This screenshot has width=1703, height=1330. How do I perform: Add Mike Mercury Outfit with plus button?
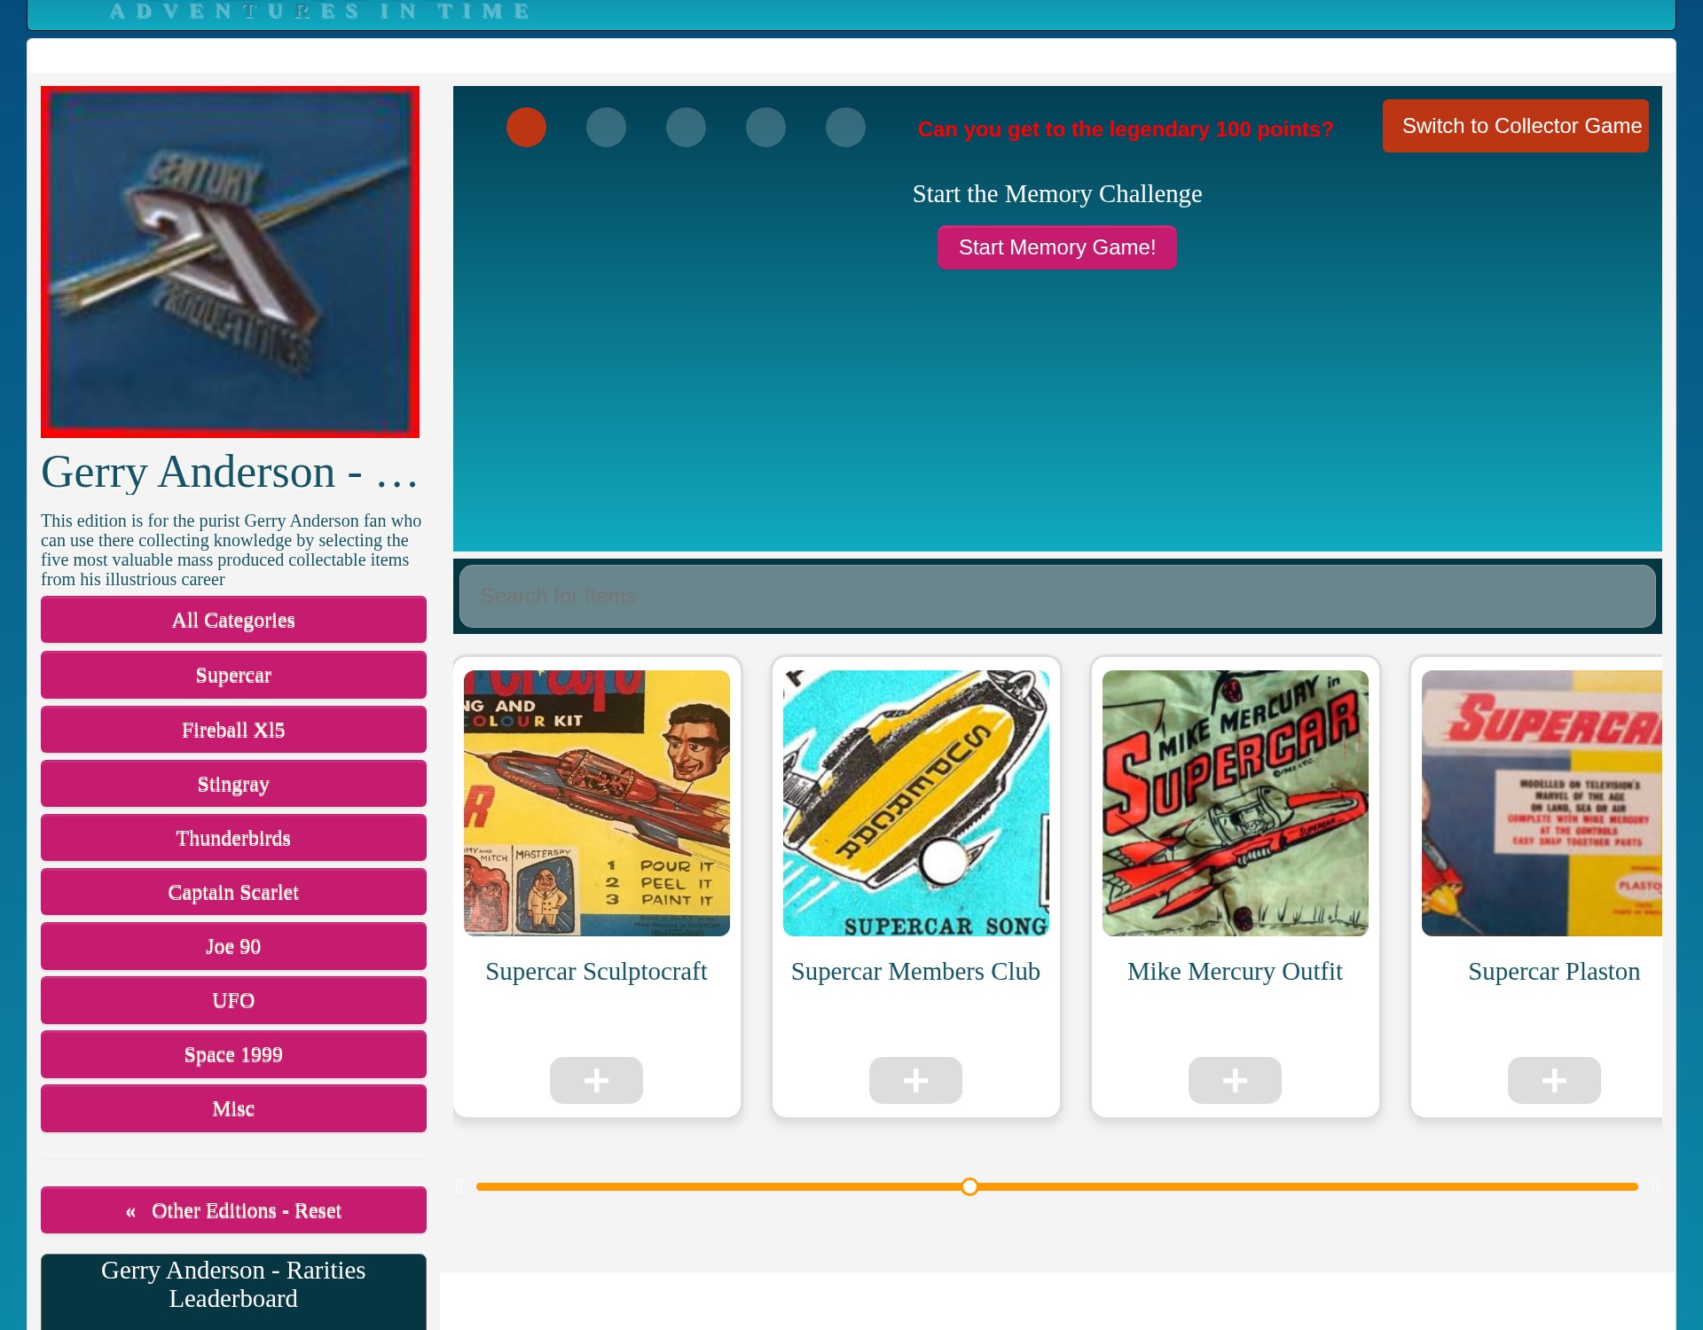tap(1235, 1080)
